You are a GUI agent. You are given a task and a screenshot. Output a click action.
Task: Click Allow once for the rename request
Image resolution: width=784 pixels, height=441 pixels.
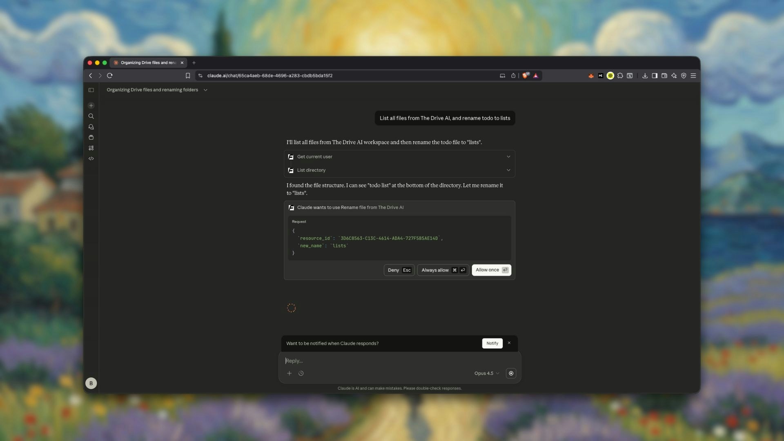pyautogui.click(x=491, y=270)
